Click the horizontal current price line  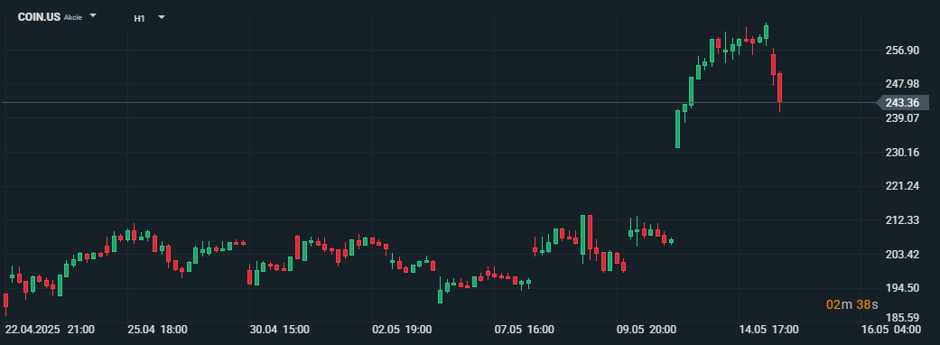pos(438,103)
